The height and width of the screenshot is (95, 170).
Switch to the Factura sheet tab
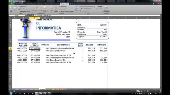click(42, 89)
